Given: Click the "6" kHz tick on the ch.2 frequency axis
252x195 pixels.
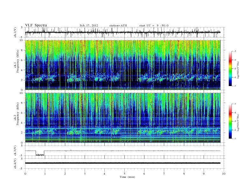Looking at the screenshot, I should 22,113.
